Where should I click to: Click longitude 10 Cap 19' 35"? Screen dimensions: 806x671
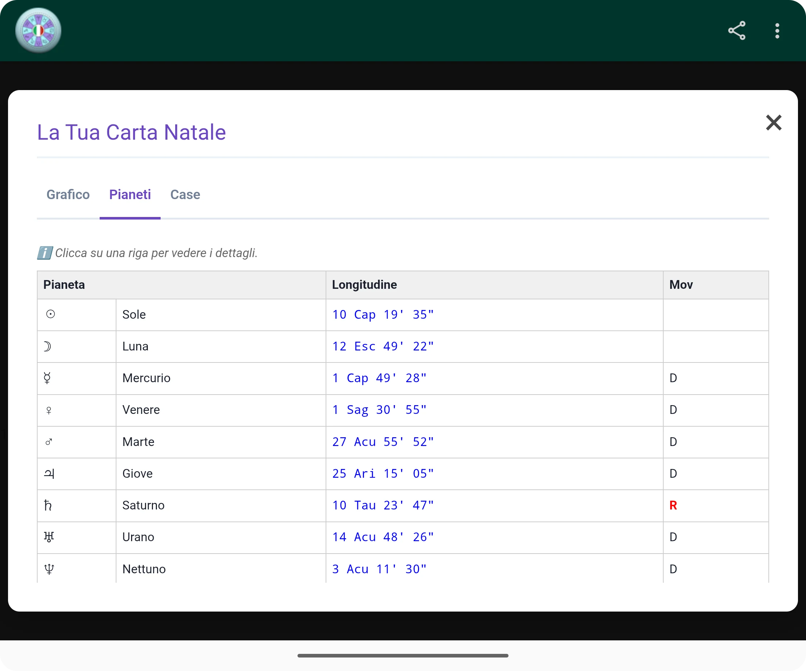[383, 314]
